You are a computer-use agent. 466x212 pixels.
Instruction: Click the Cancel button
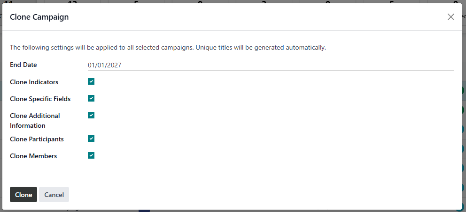pyautogui.click(x=54, y=195)
